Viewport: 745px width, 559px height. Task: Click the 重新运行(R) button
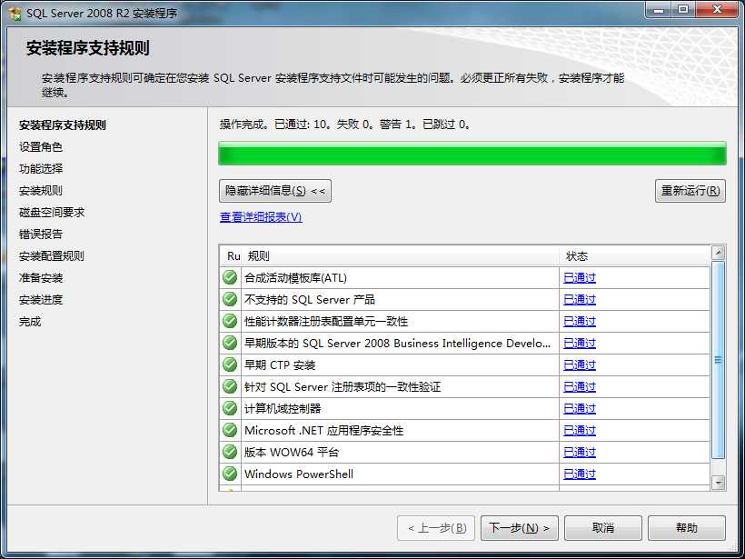click(x=690, y=191)
